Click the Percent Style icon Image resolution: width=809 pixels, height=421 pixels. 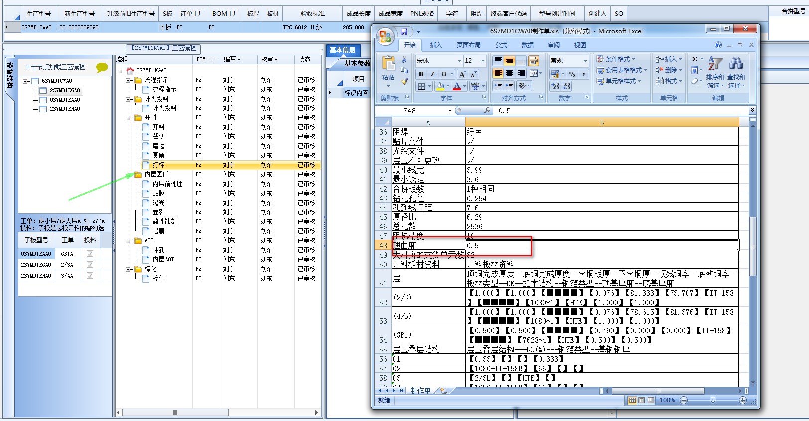pos(572,74)
